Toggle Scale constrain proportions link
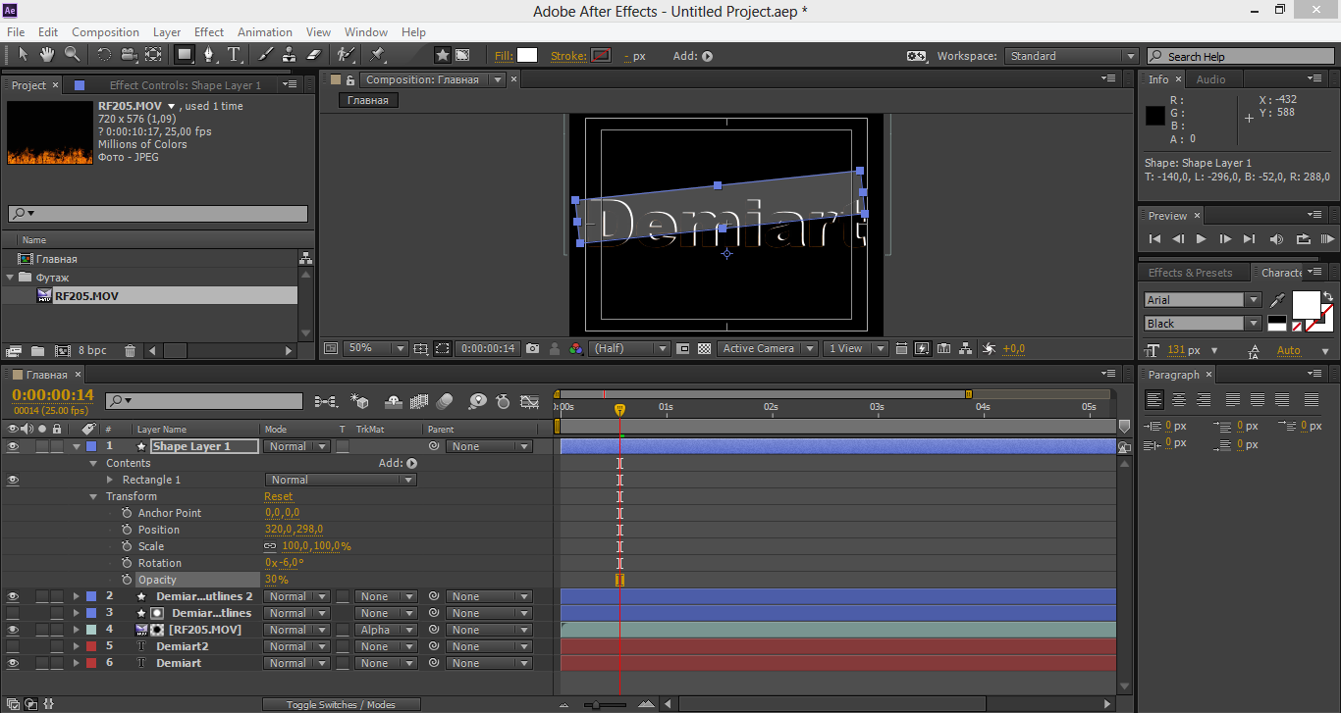The image size is (1341, 713). tap(270, 546)
